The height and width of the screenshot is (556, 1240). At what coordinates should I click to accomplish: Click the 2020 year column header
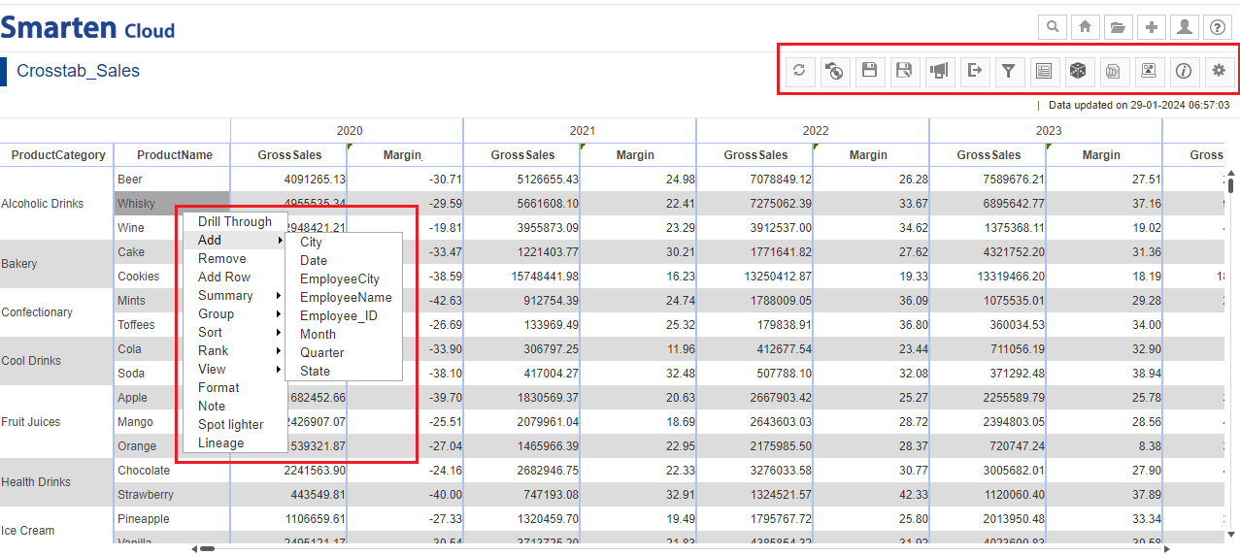pos(348,130)
